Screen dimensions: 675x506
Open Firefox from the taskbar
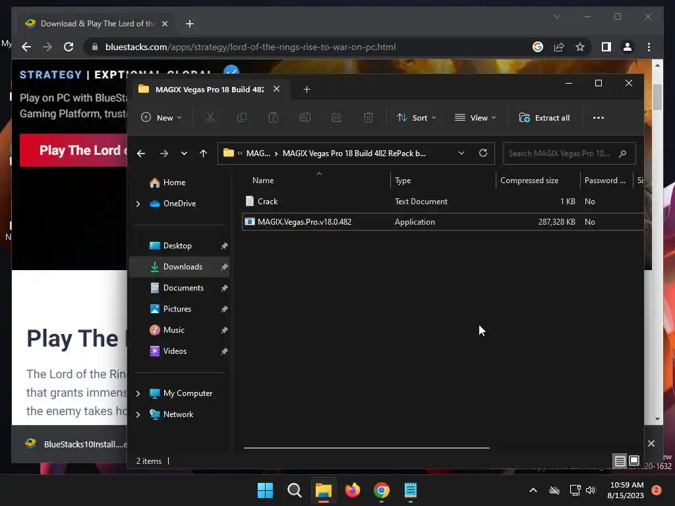[353, 490]
